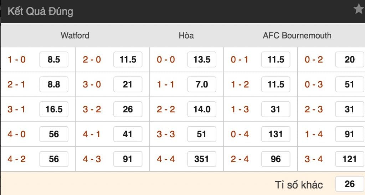Pick the 2 - 0 odds 11.5 for Watford

point(128,60)
